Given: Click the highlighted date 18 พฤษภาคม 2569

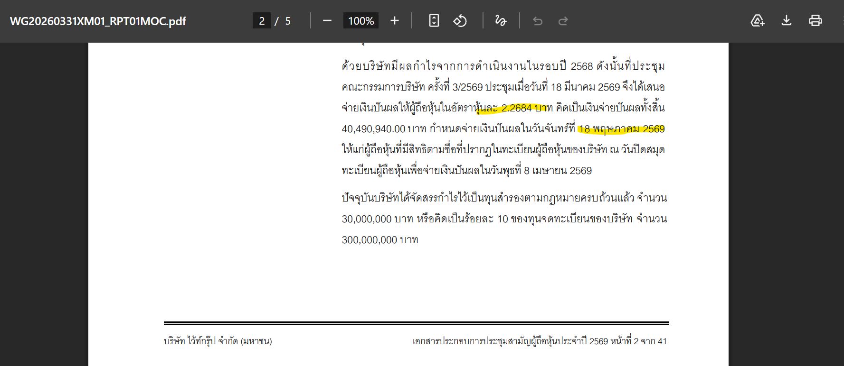Looking at the screenshot, I should click(622, 129).
